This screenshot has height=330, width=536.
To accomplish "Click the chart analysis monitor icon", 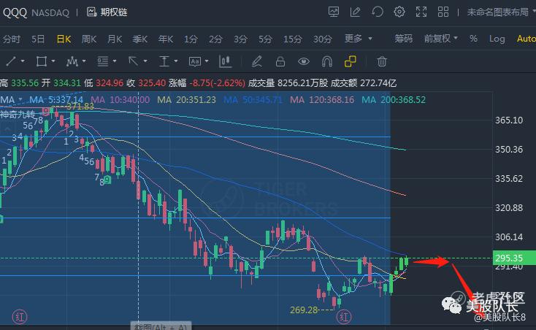I will [334, 12].
